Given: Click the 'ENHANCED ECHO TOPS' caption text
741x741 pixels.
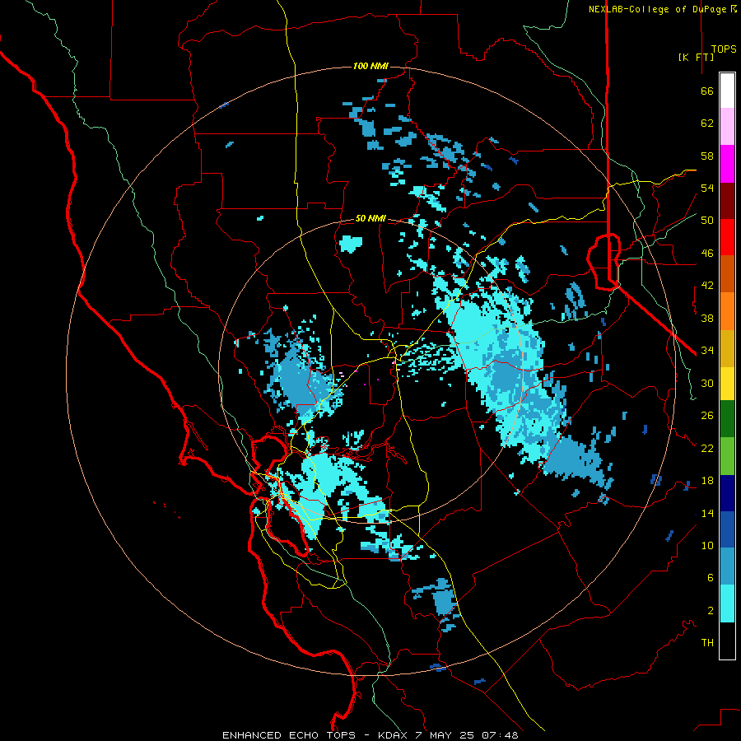Looking at the screenshot, I should point(289,735).
